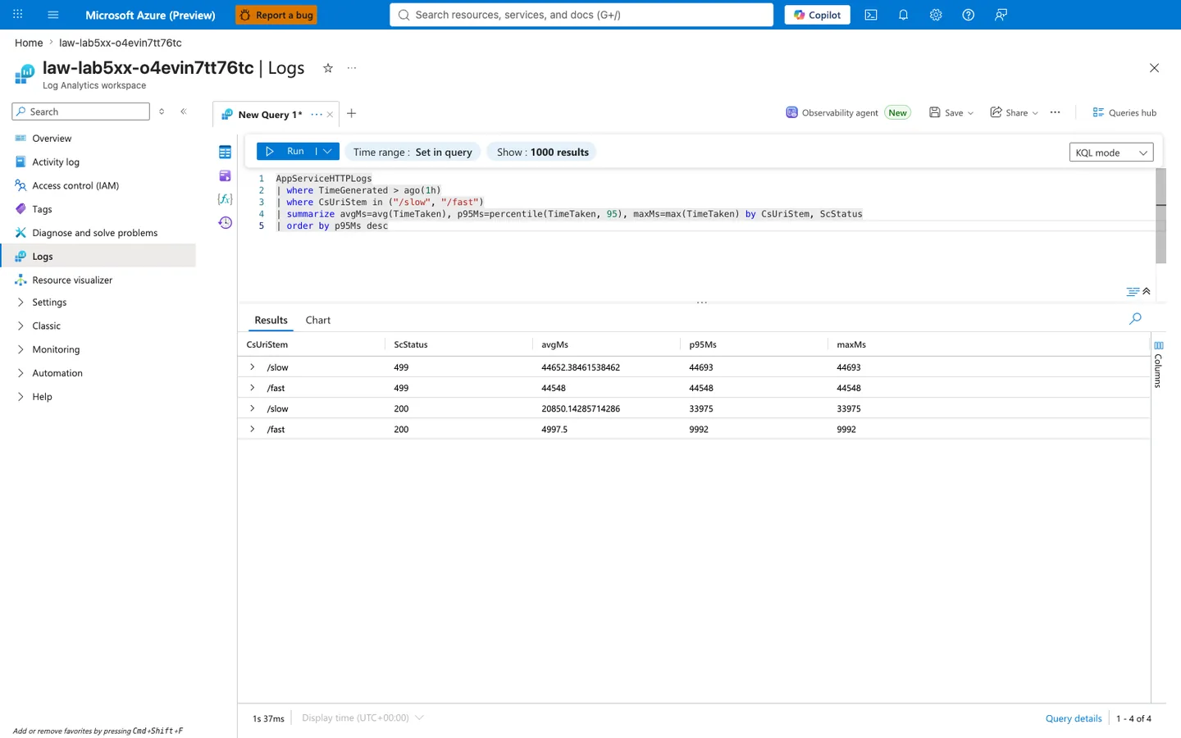Open the KQL mode dropdown

click(1111, 153)
